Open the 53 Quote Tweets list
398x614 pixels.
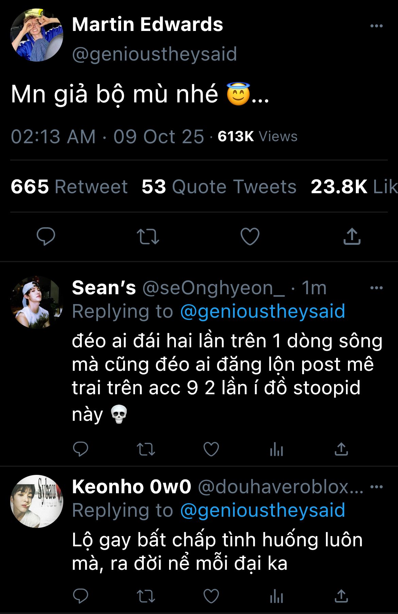[x=219, y=187]
